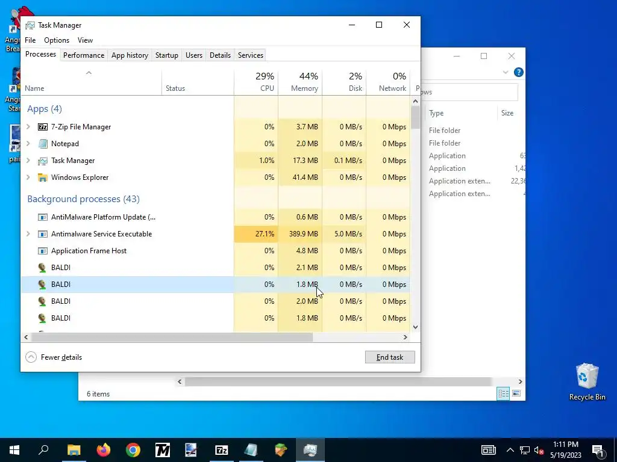Sort processes by Network column
The width and height of the screenshot is (617, 462).
[x=389, y=82]
